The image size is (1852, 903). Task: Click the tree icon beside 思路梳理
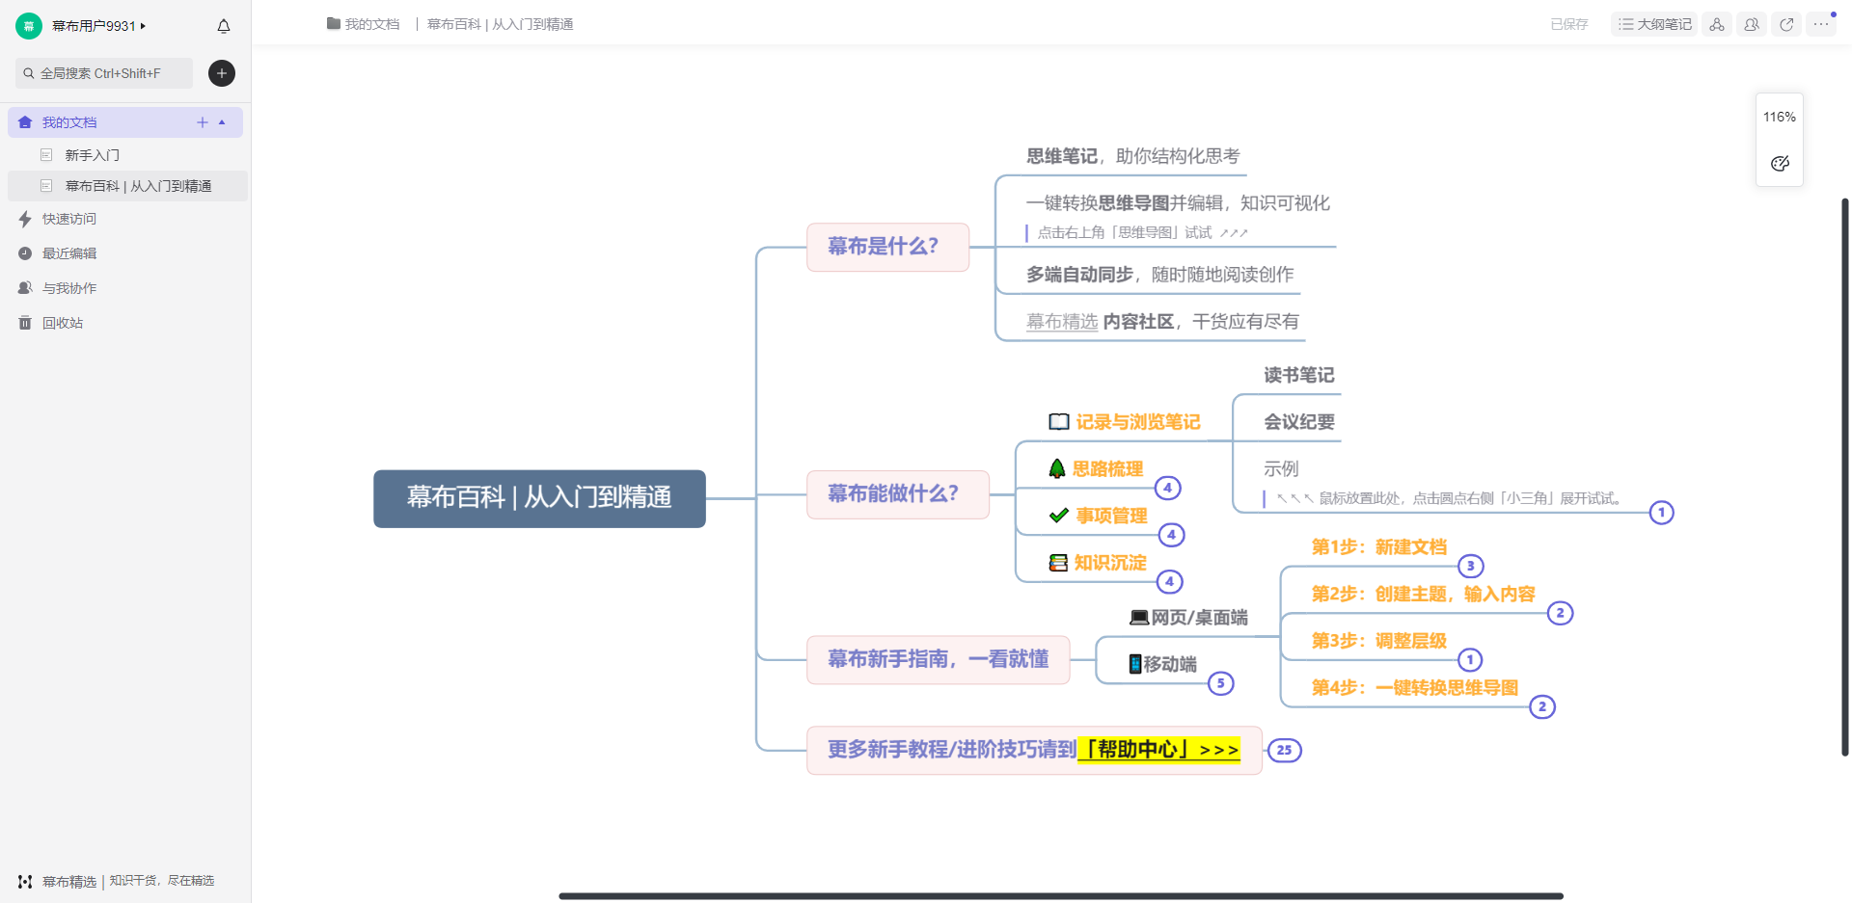(x=1057, y=468)
